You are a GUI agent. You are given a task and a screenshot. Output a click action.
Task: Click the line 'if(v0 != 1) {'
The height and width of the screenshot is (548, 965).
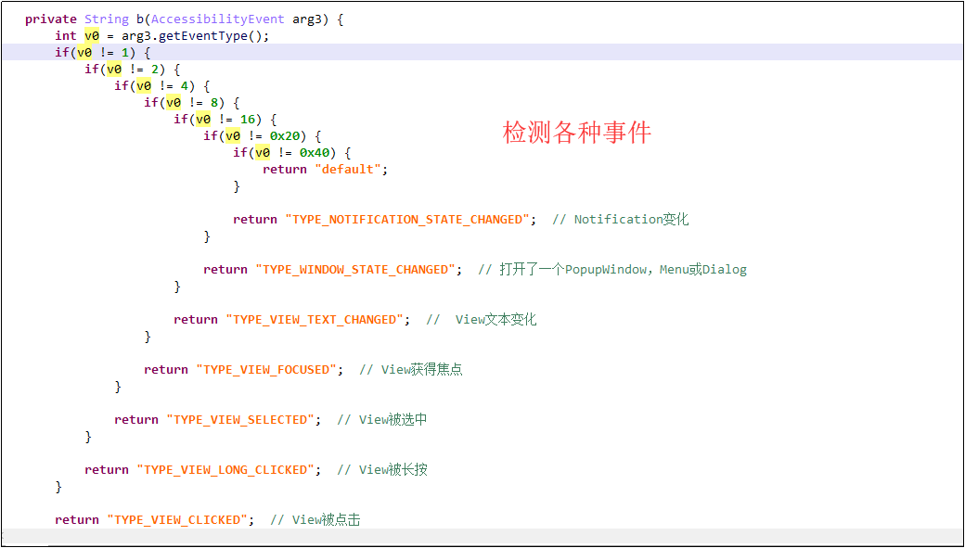coord(102,52)
